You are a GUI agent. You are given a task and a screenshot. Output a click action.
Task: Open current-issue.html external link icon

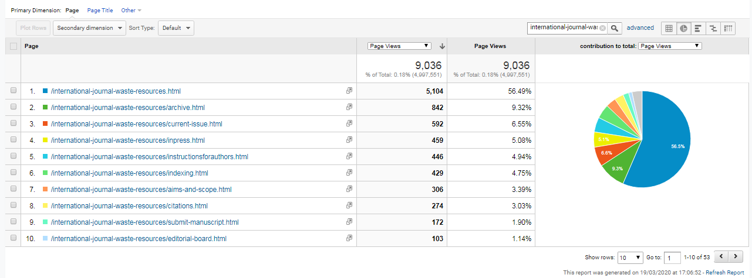click(x=349, y=123)
